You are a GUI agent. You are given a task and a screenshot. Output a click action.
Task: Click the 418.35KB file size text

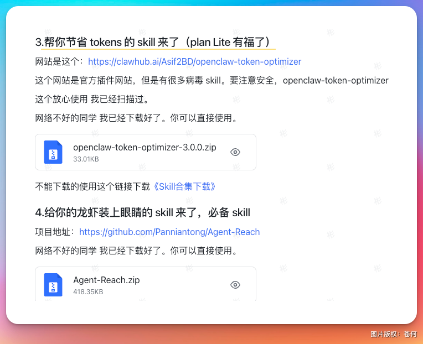[x=88, y=292]
